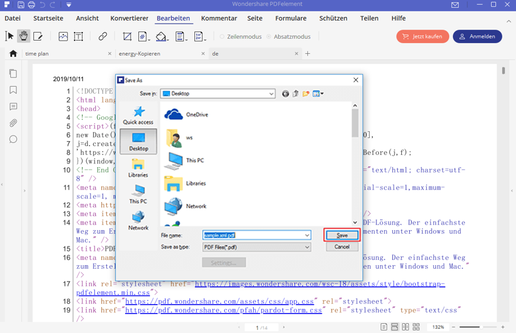Select Network in dialog sidebar
516x333 pixels.
click(x=138, y=221)
